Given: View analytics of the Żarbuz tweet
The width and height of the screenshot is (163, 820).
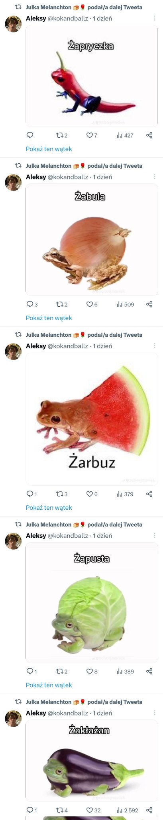Looking at the screenshot, I should 125,494.
